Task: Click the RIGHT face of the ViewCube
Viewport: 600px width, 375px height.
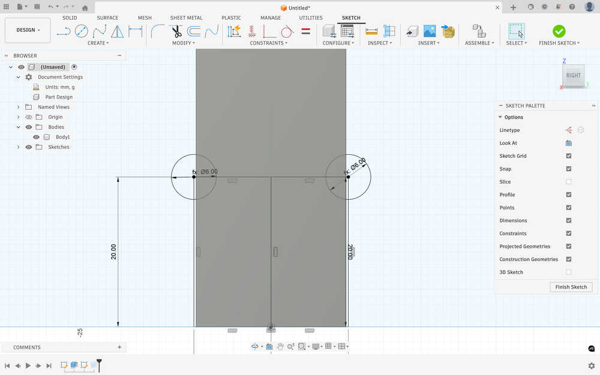Action: point(573,76)
